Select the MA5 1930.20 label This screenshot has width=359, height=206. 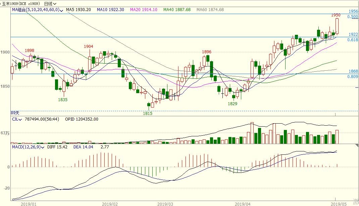coord(78,10)
